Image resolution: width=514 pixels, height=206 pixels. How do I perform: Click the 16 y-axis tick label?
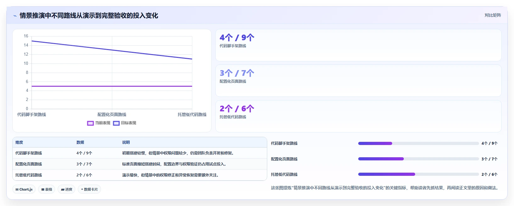(26, 36)
